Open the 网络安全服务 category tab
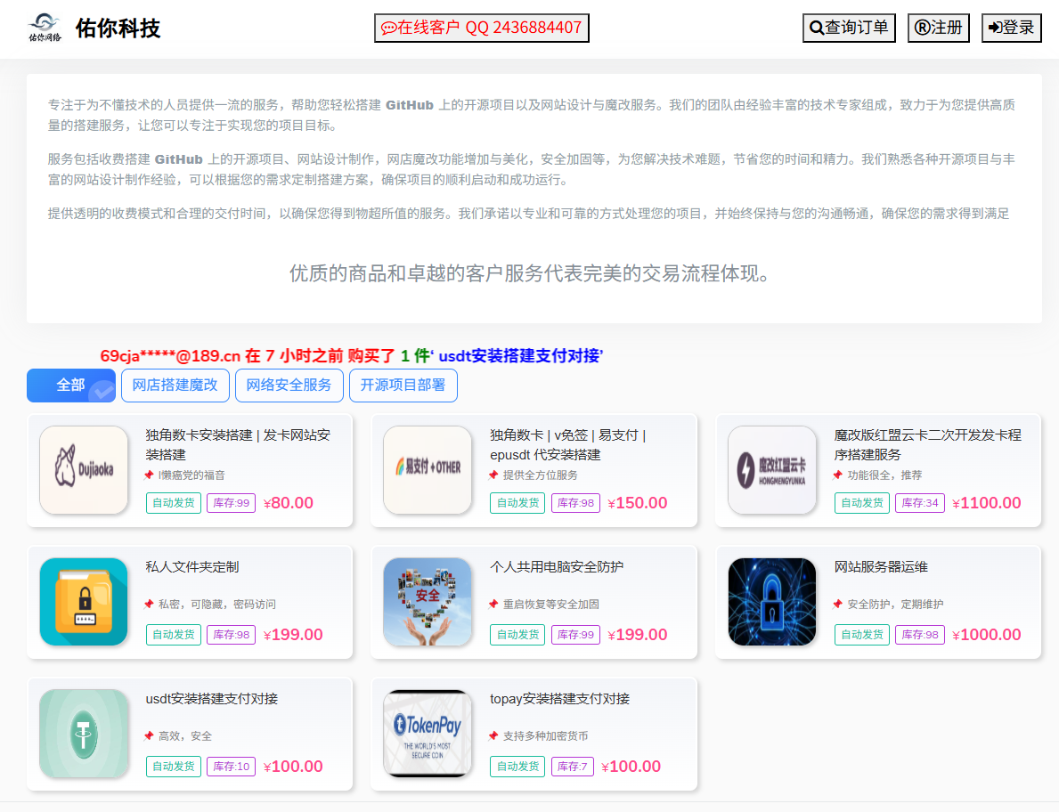Image resolution: width=1059 pixels, height=812 pixels. coord(289,386)
